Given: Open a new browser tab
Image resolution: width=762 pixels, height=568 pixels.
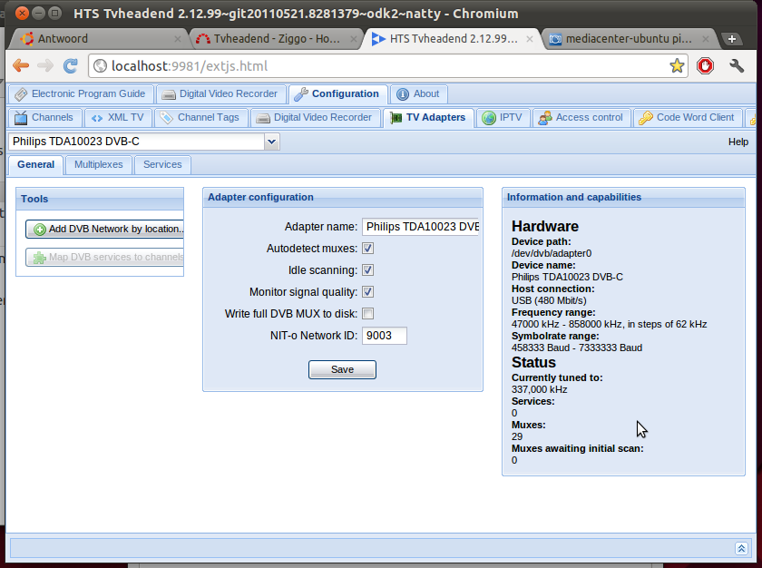Looking at the screenshot, I should coord(732,39).
